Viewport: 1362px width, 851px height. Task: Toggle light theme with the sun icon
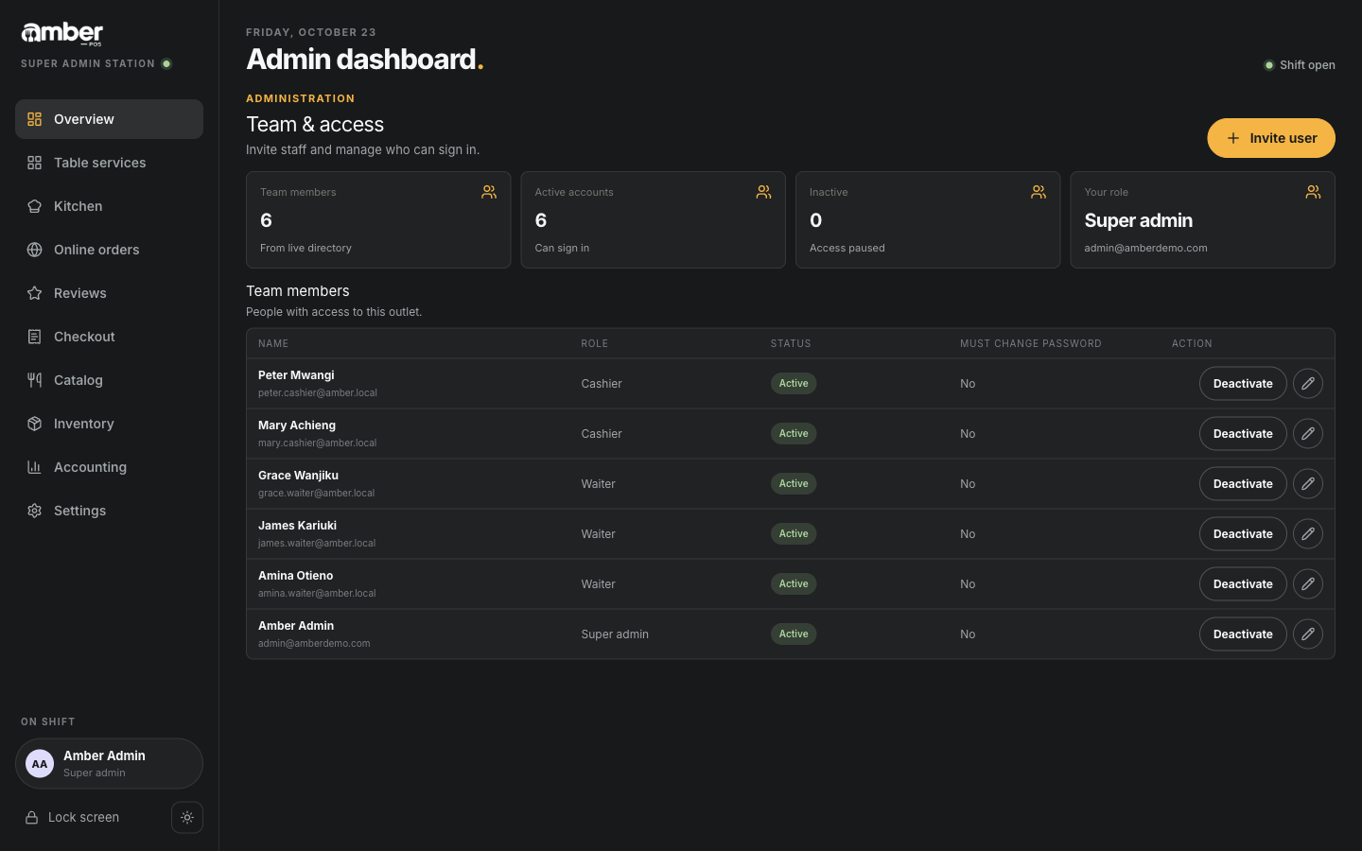point(187,818)
